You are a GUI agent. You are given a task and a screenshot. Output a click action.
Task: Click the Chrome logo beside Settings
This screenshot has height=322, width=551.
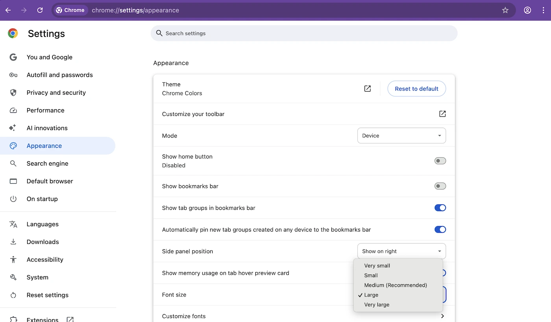coord(13,33)
